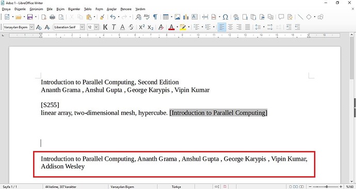
Task: Open the Varsayılan Biçem paragraph style dropdown
Action: click(32, 27)
